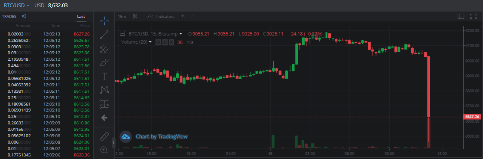Open the XABCD pattern tool
This screenshot has width=483, height=159.
point(104,90)
